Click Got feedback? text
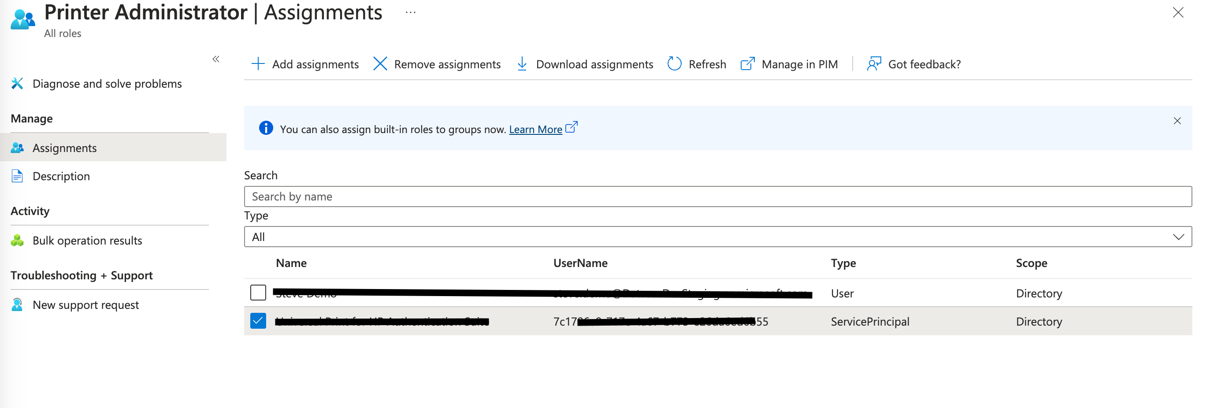 point(924,64)
